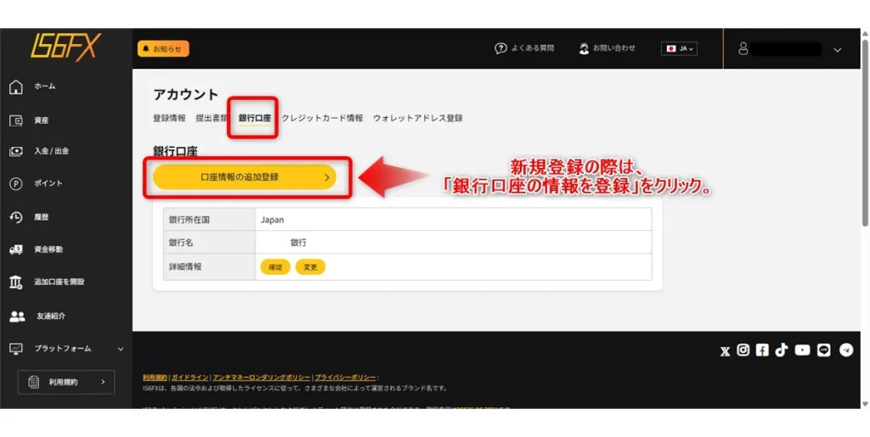The image size is (870, 437).
Task: Click the ポイント points icon
Action: pos(16,184)
